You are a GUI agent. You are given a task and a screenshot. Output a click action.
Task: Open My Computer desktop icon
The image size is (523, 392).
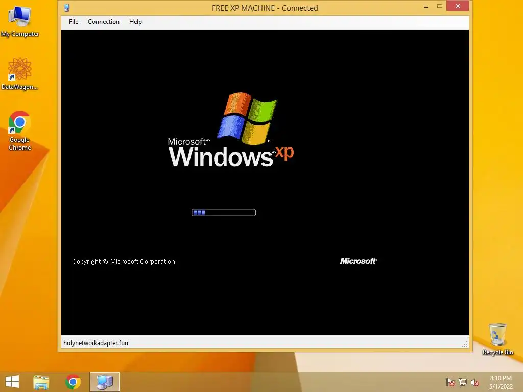pyautogui.click(x=20, y=21)
